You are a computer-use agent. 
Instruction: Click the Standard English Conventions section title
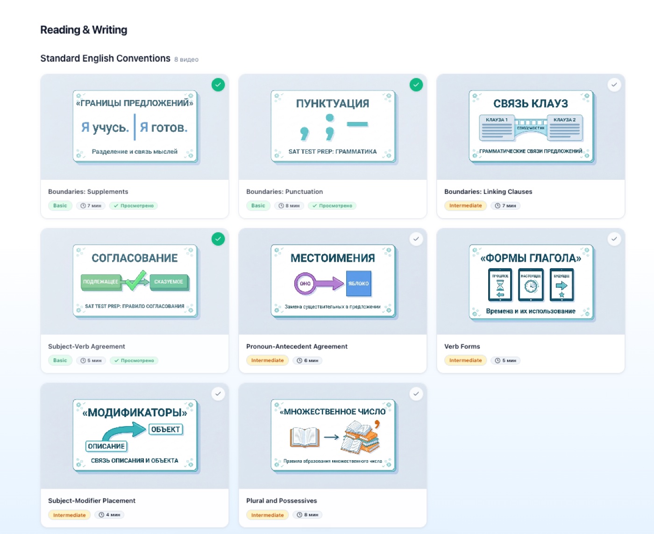click(x=105, y=58)
